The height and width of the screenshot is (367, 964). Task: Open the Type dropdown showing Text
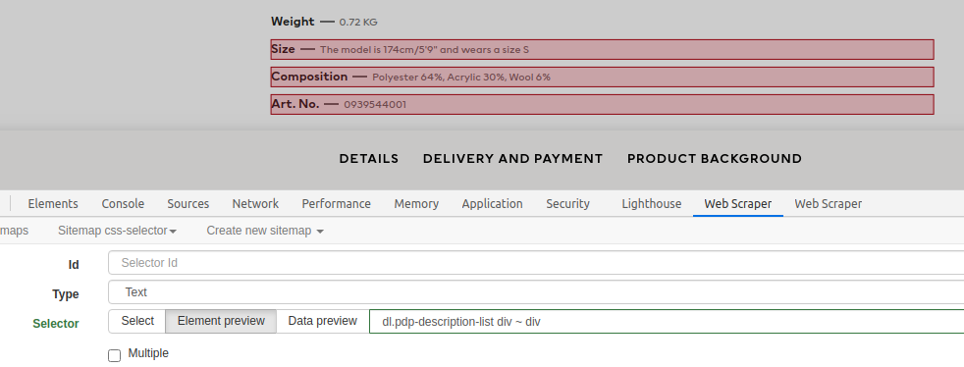pyautogui.click(x=536, y=292)
